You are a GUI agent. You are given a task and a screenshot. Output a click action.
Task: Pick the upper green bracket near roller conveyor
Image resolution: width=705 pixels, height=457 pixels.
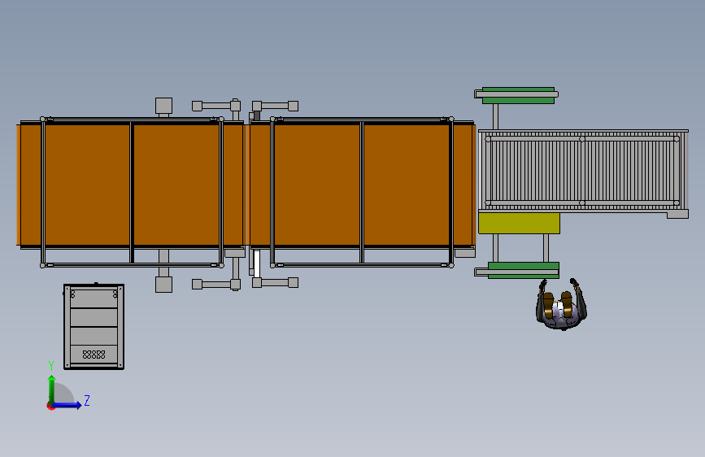click(x=518, y=95)
